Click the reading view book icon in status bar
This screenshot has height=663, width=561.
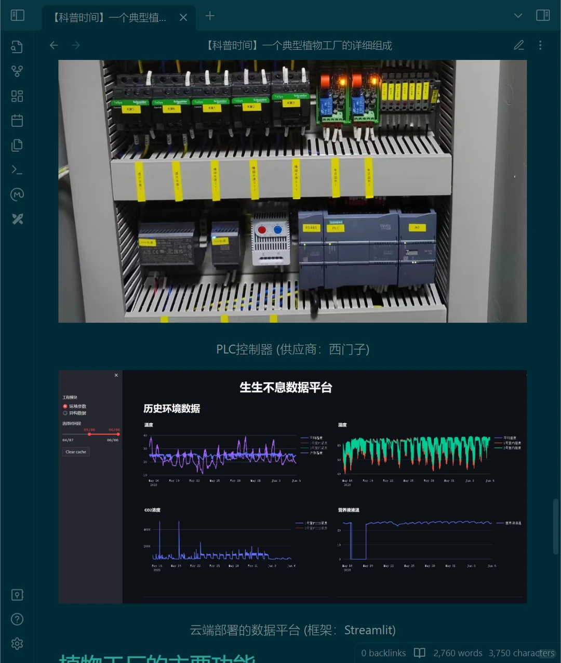[420, 653]
